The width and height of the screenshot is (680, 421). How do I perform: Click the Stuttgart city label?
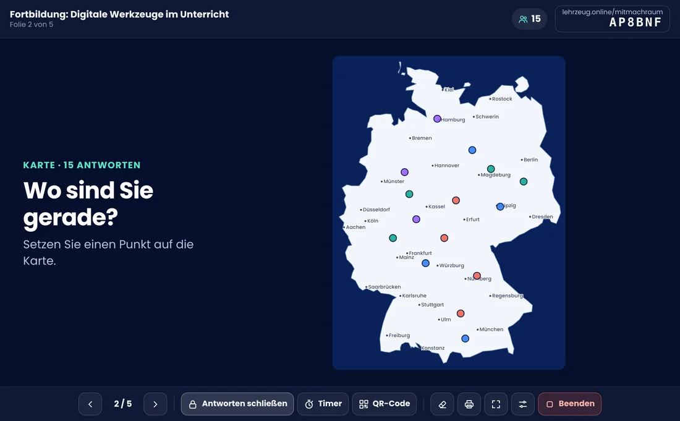click(432, 305)
